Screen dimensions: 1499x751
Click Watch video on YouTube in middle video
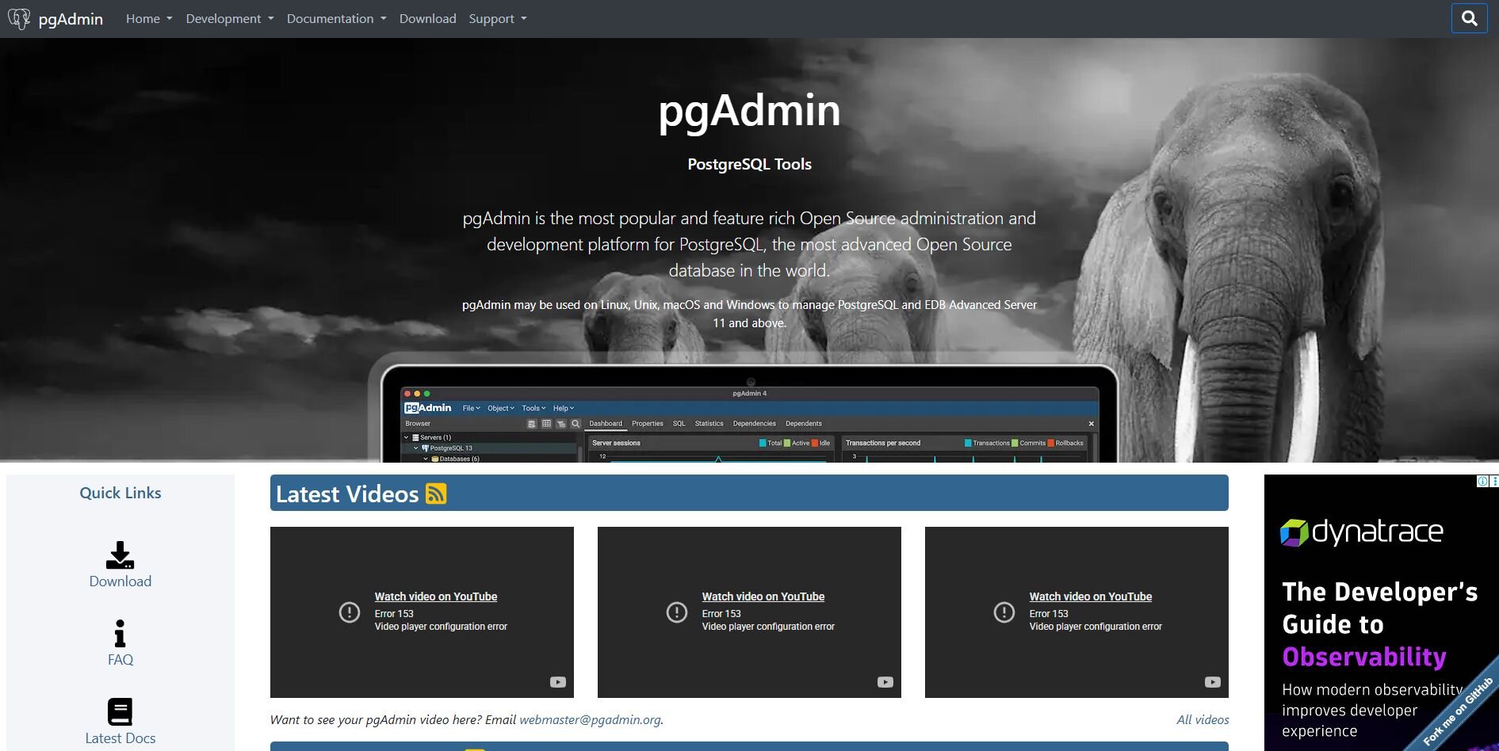[x=763, y=597]
